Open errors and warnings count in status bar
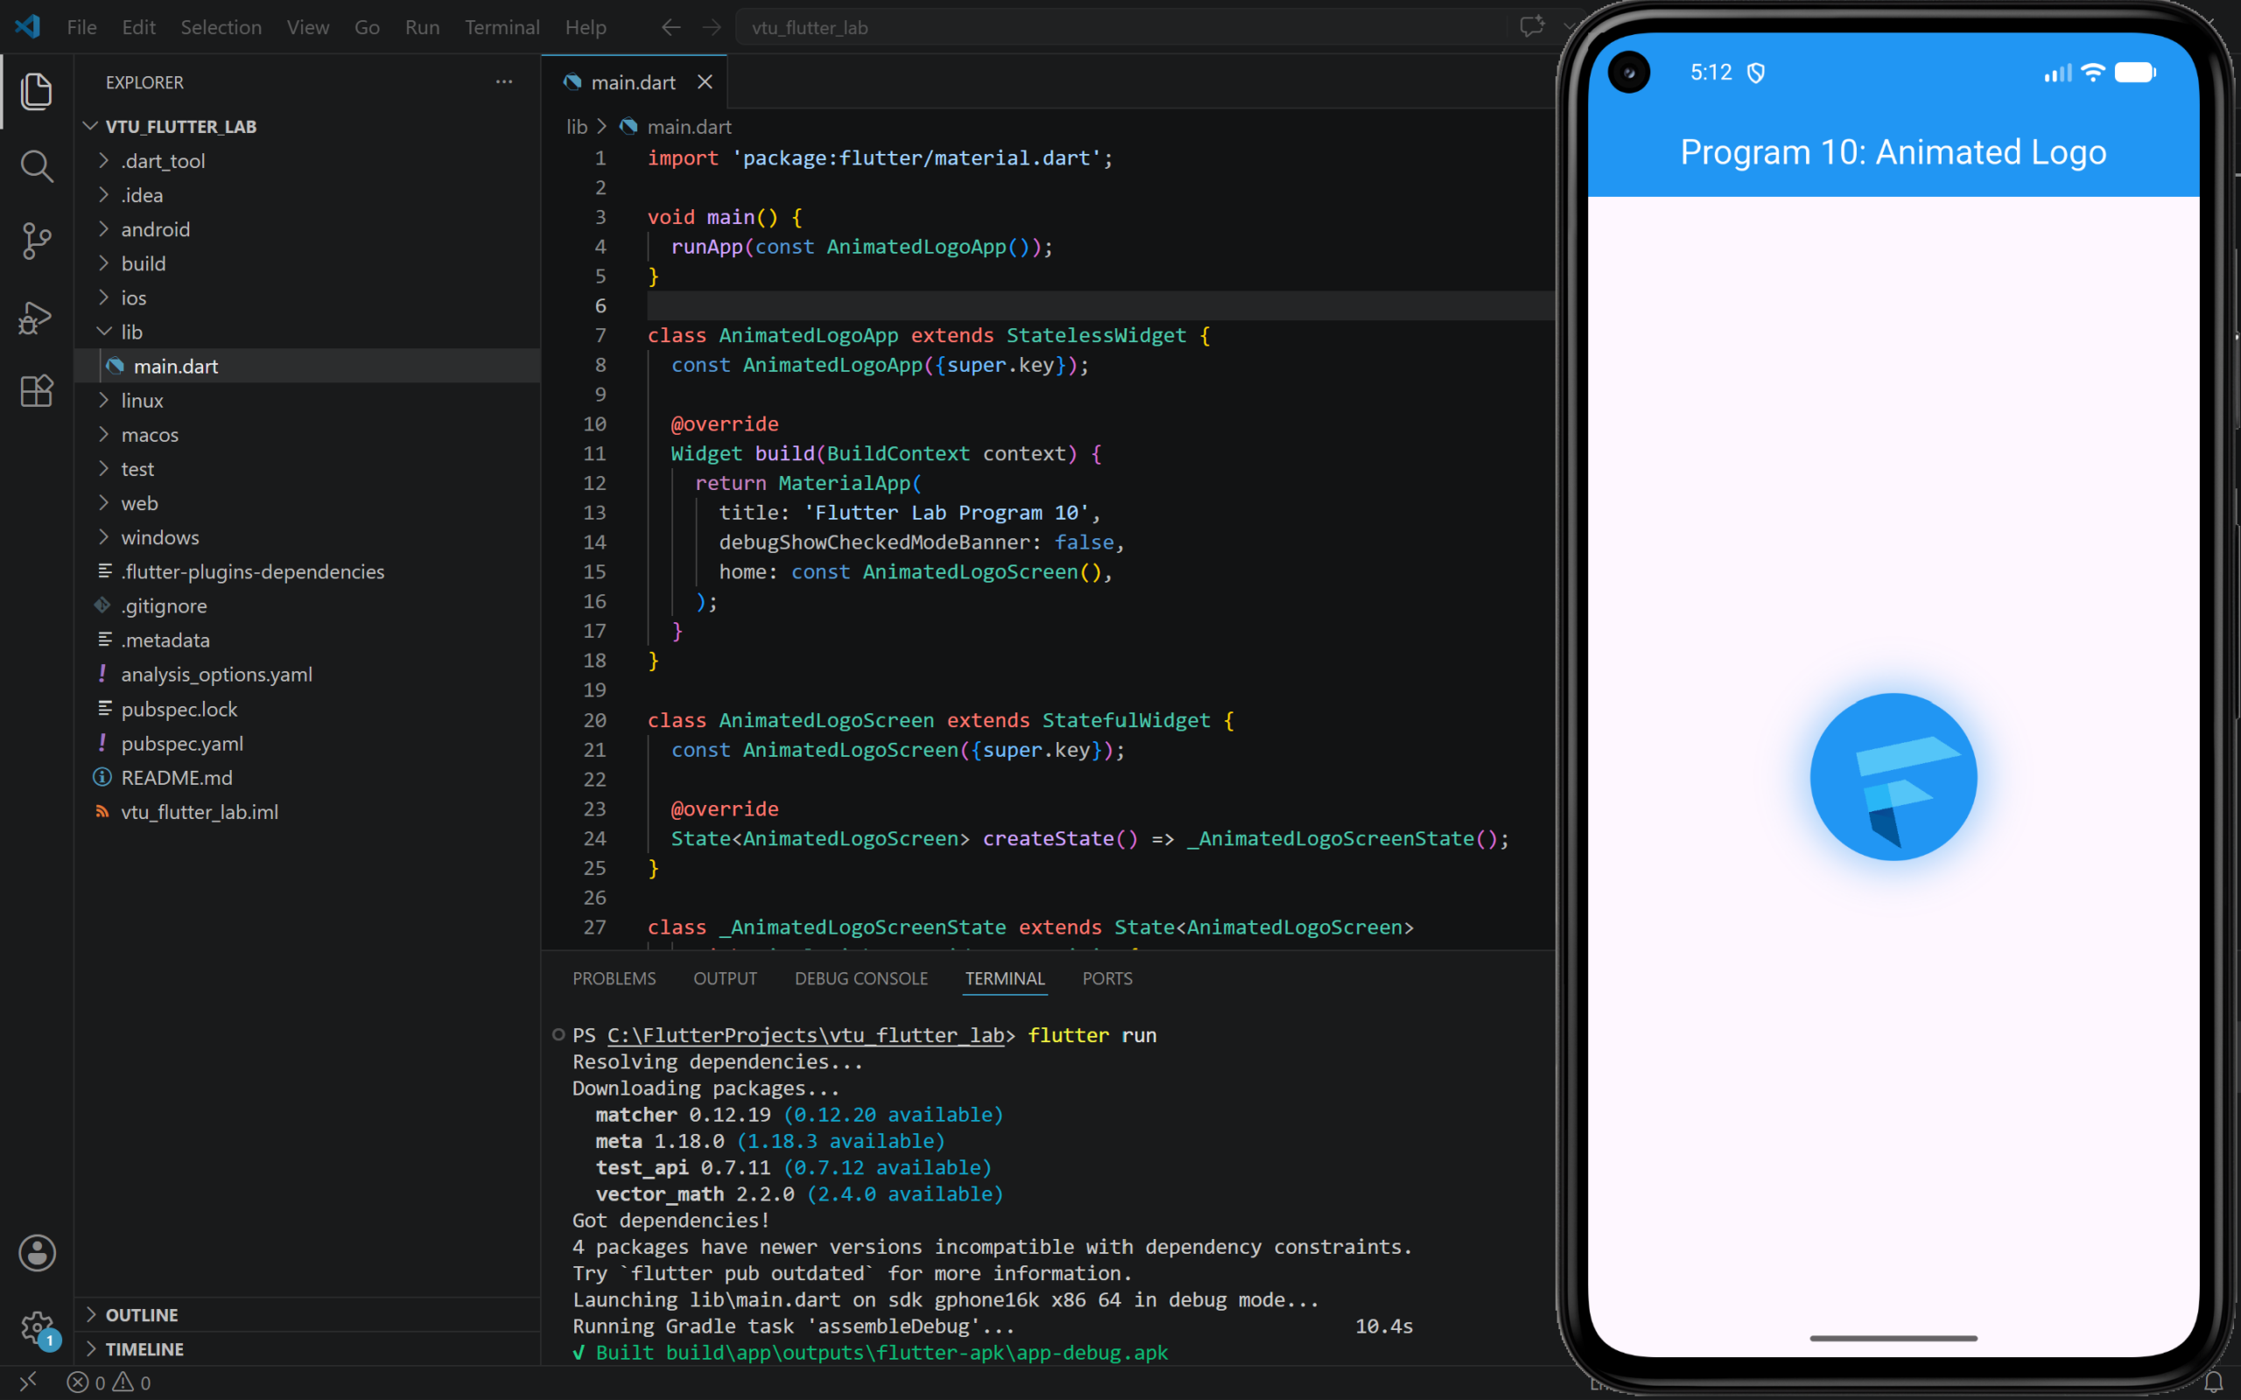This screenshot has height=1400, width=2241. coord(109,1382)
